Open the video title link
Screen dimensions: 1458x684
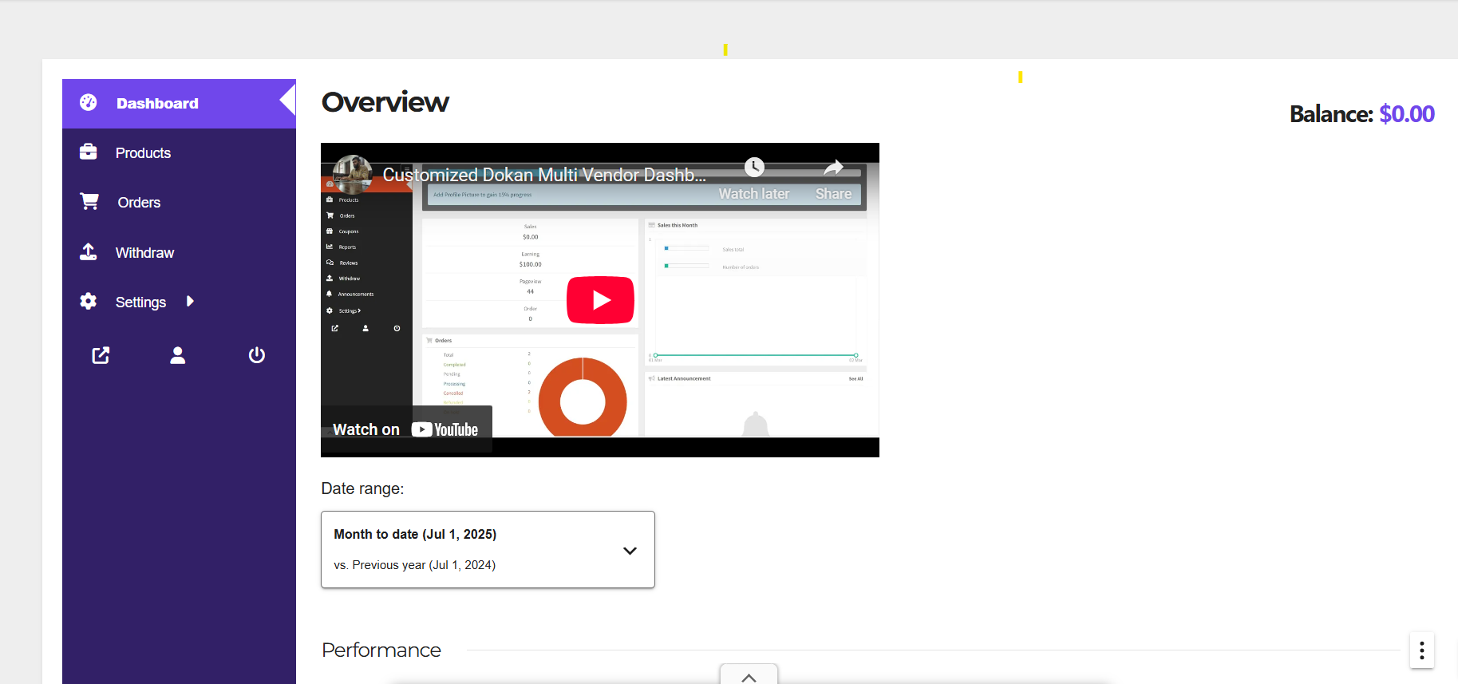tap(544, 175)
